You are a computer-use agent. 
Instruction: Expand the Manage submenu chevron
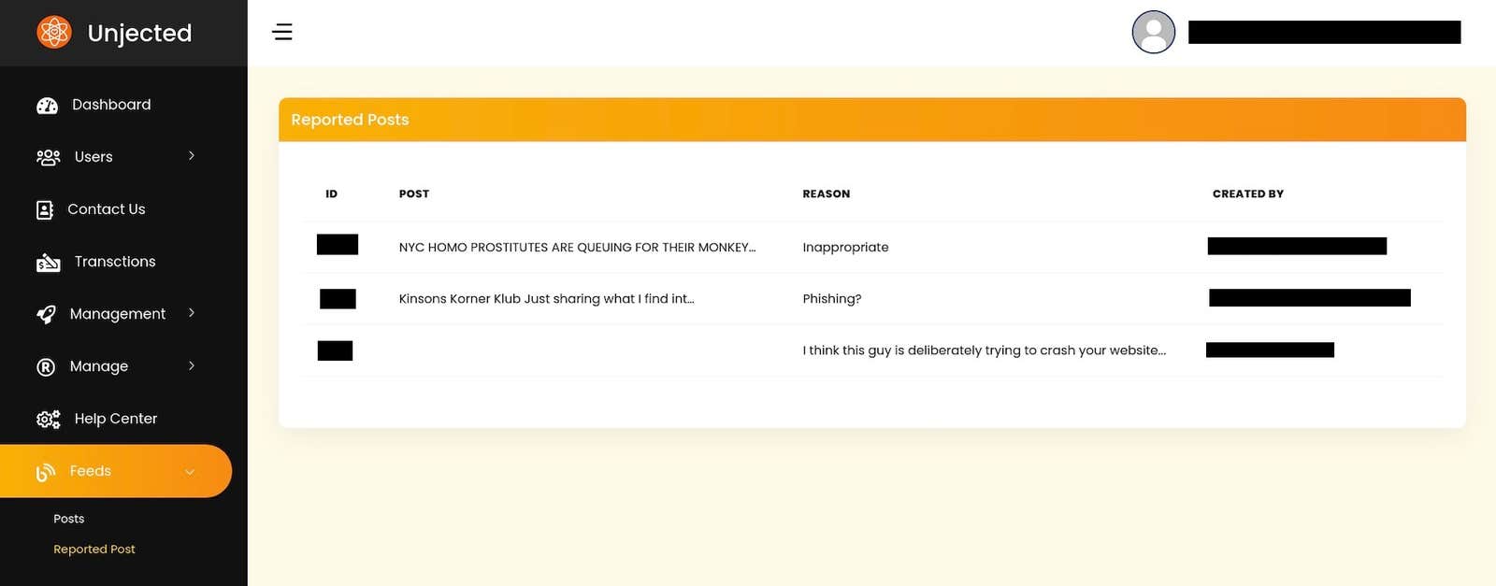click(192, 365)
